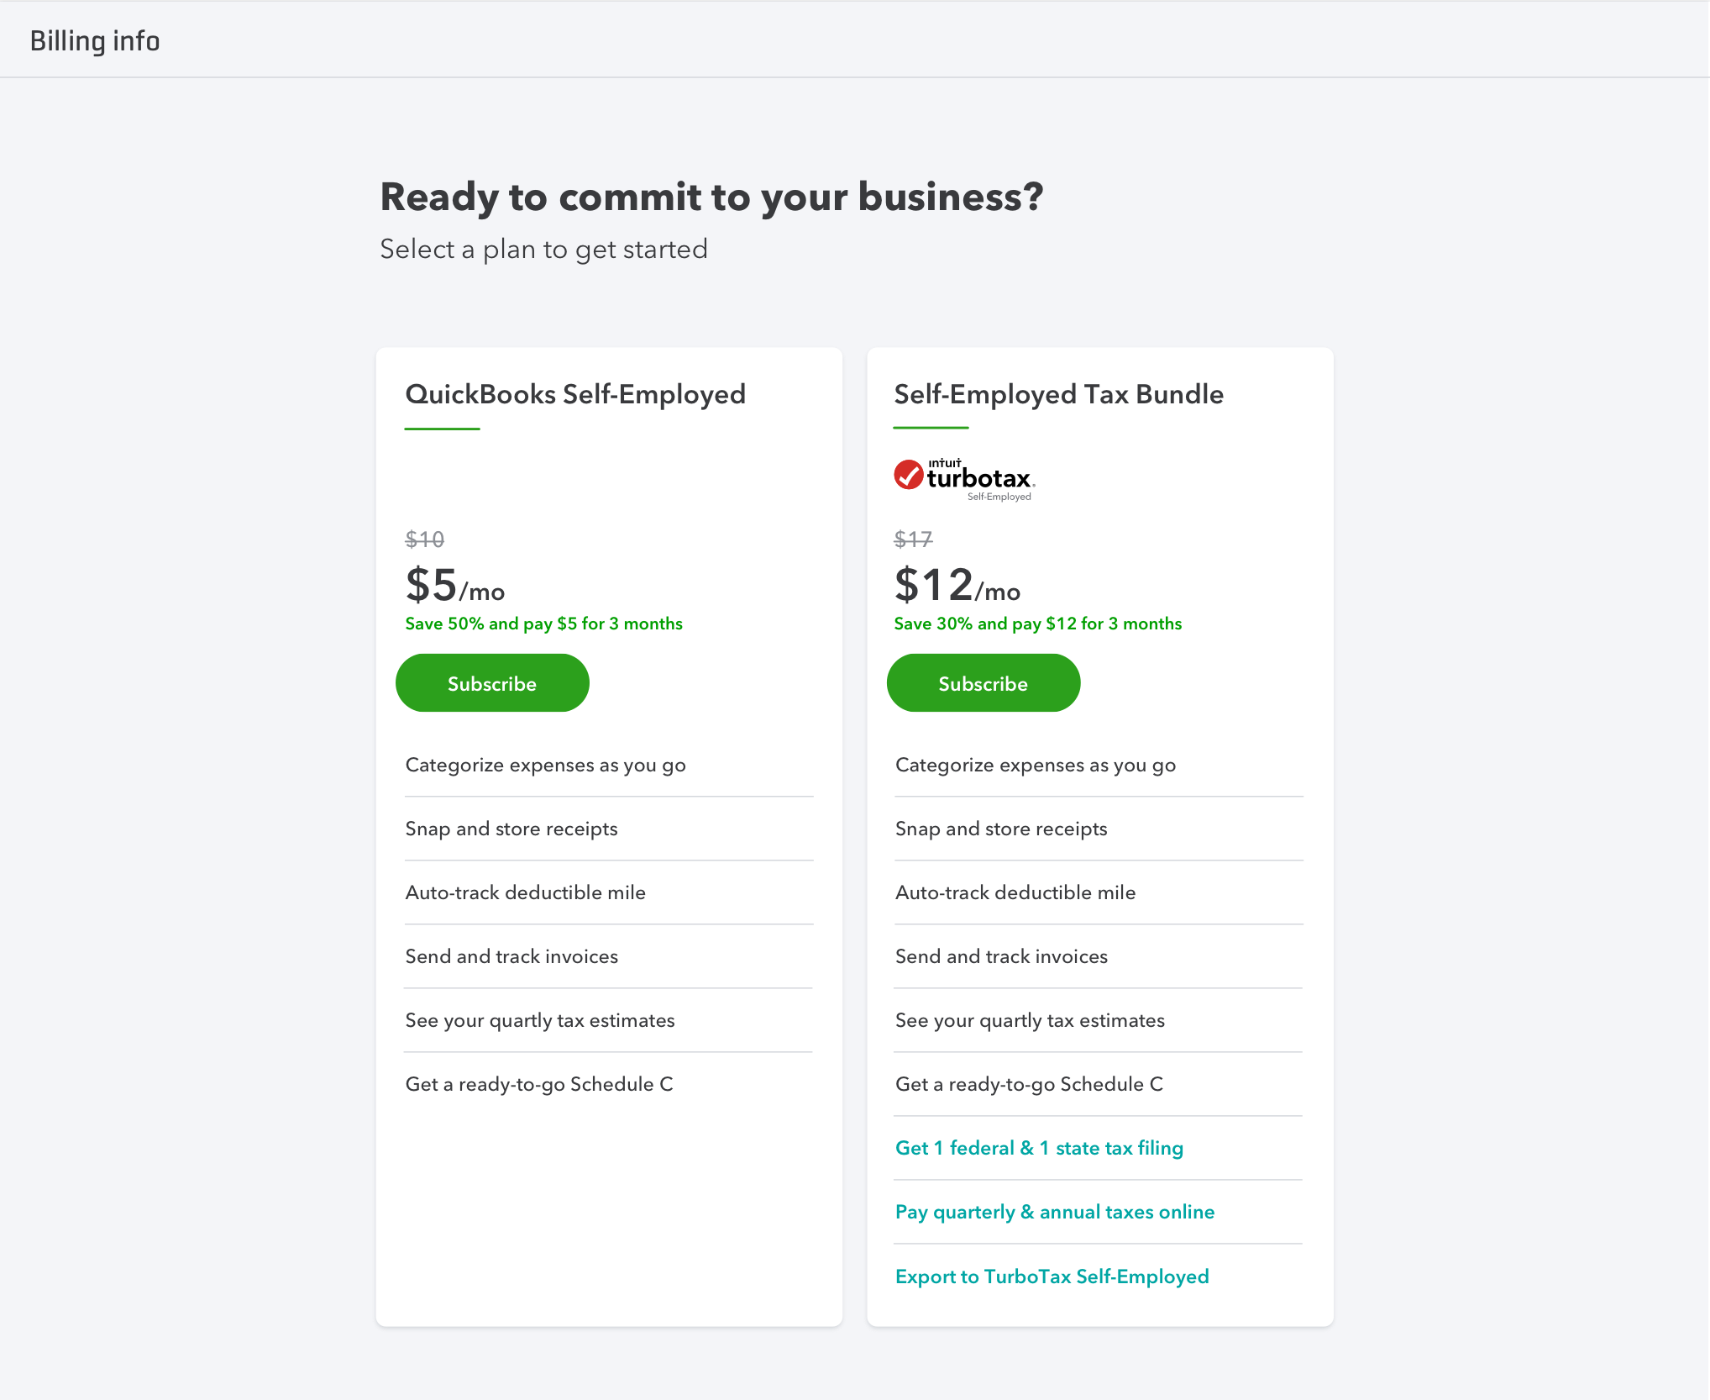Click Auto-track deductible mile in QuickBooks plan
The image size is (1710, 1400).
pos(525,892)
